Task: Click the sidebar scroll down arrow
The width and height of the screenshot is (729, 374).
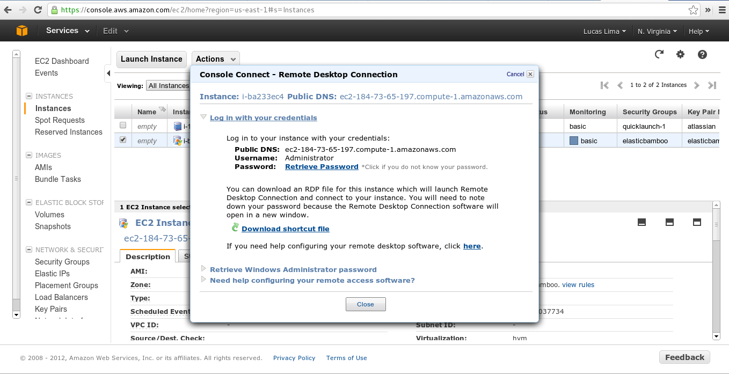Action: [x=16, y=315]
